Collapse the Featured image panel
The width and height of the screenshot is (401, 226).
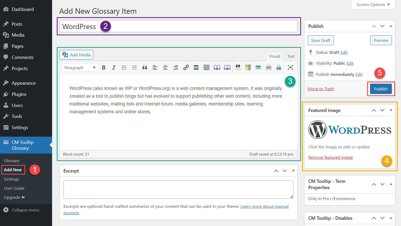pyautogui.click(x=391, y=110)
